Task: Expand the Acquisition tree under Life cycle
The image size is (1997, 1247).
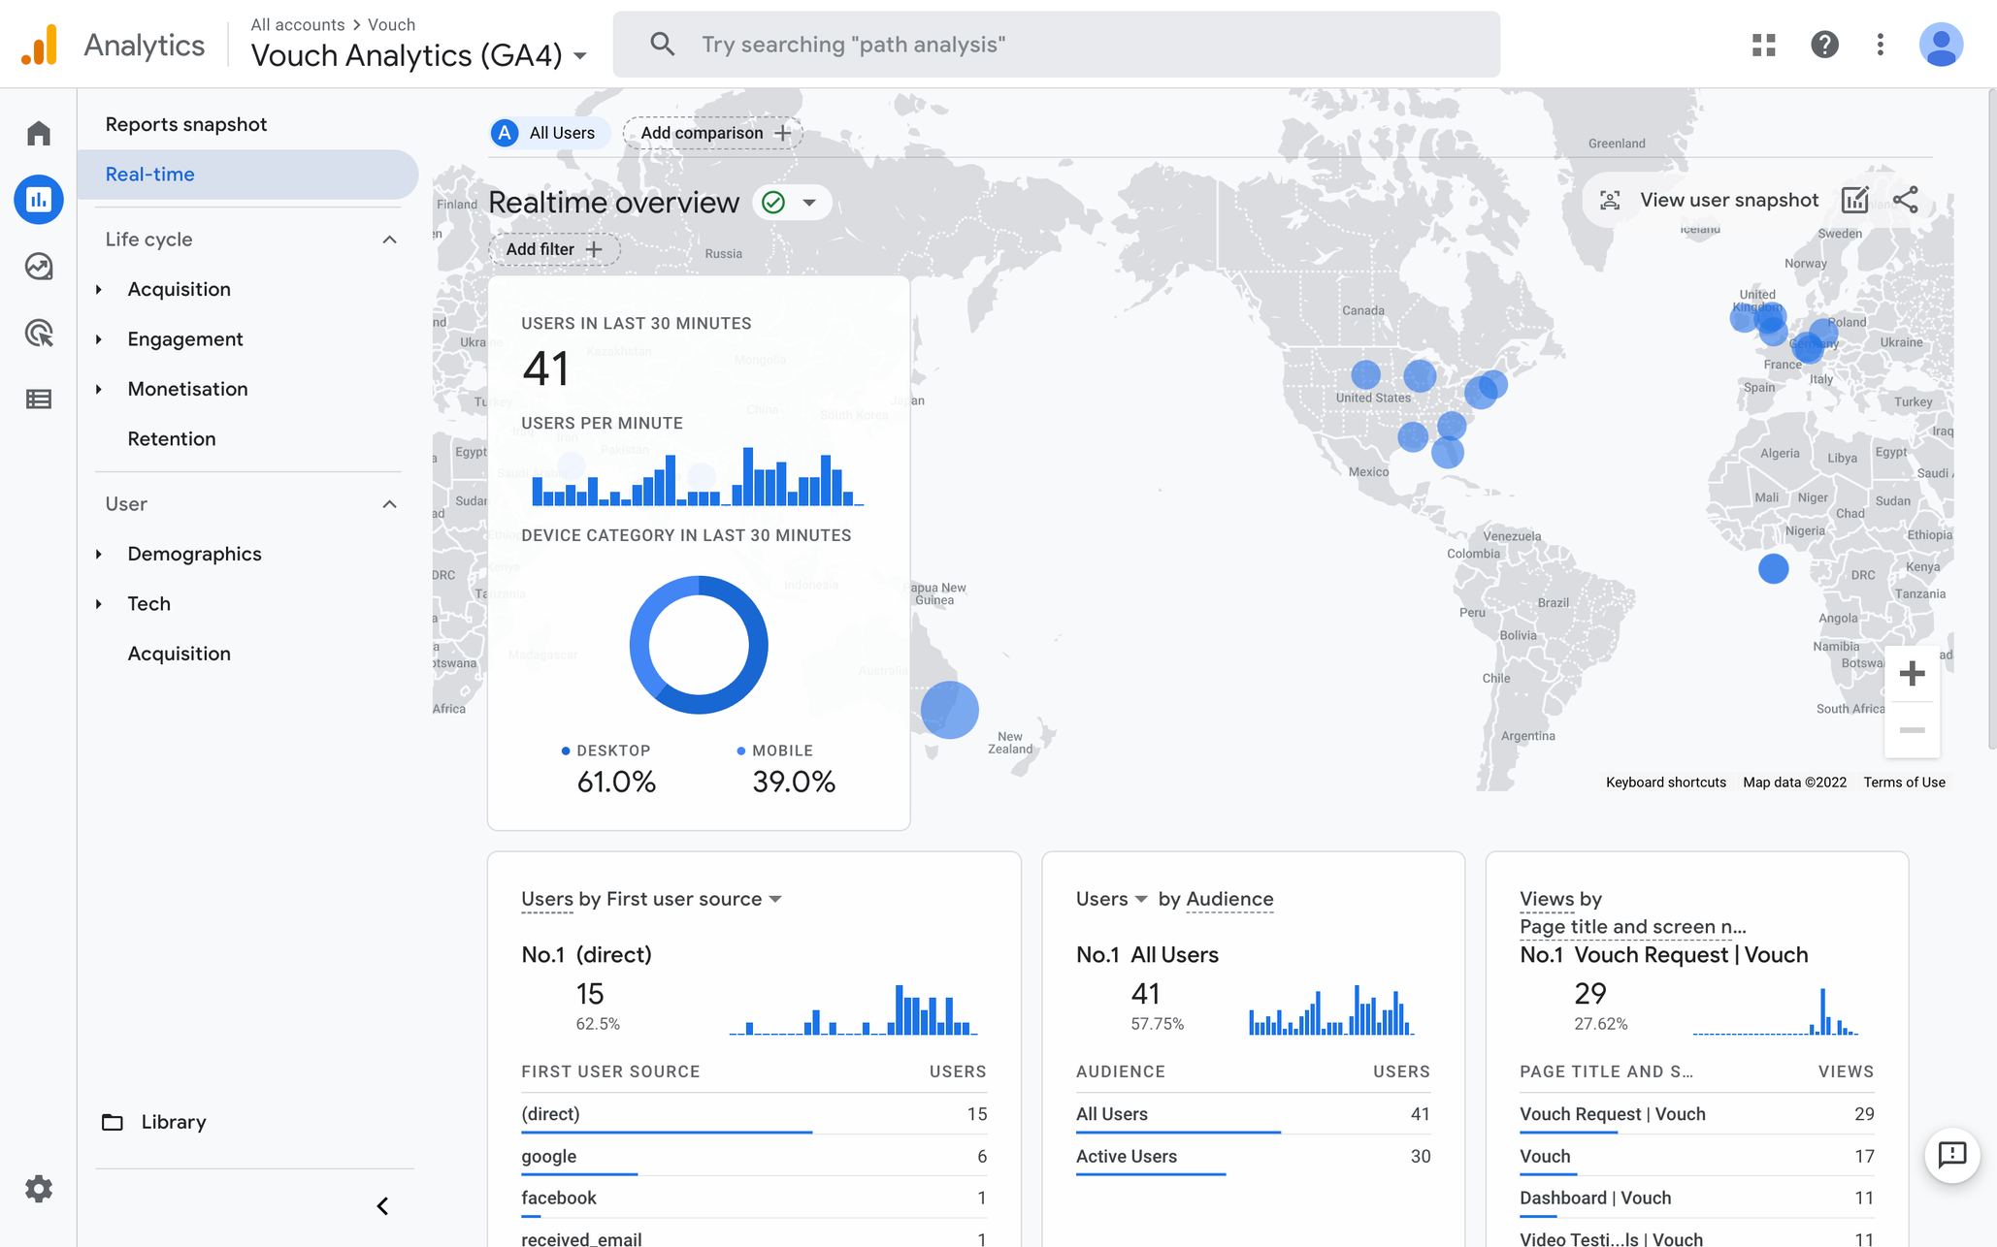Action: (x=99, y=289)
